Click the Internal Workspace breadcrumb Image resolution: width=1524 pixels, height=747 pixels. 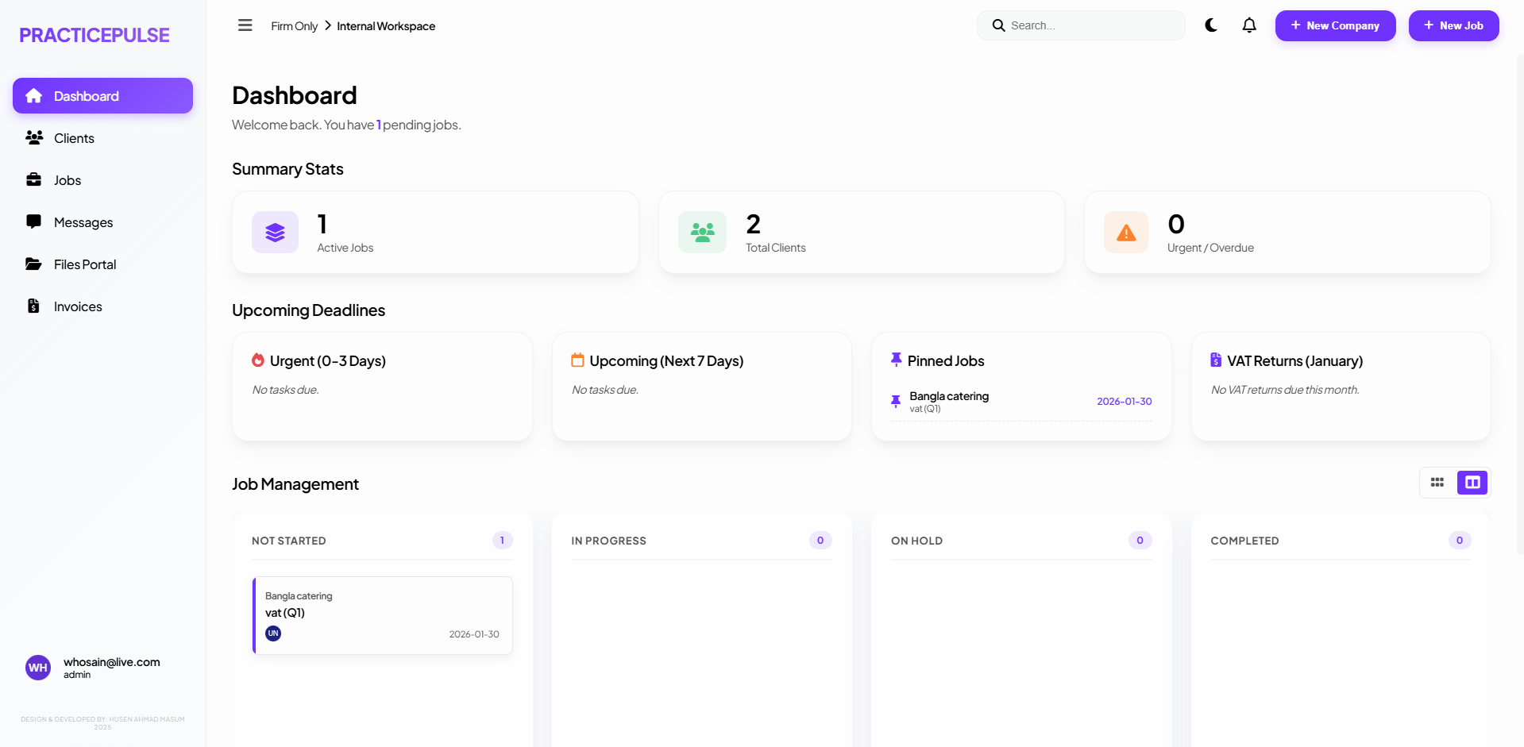click(386, 25)
